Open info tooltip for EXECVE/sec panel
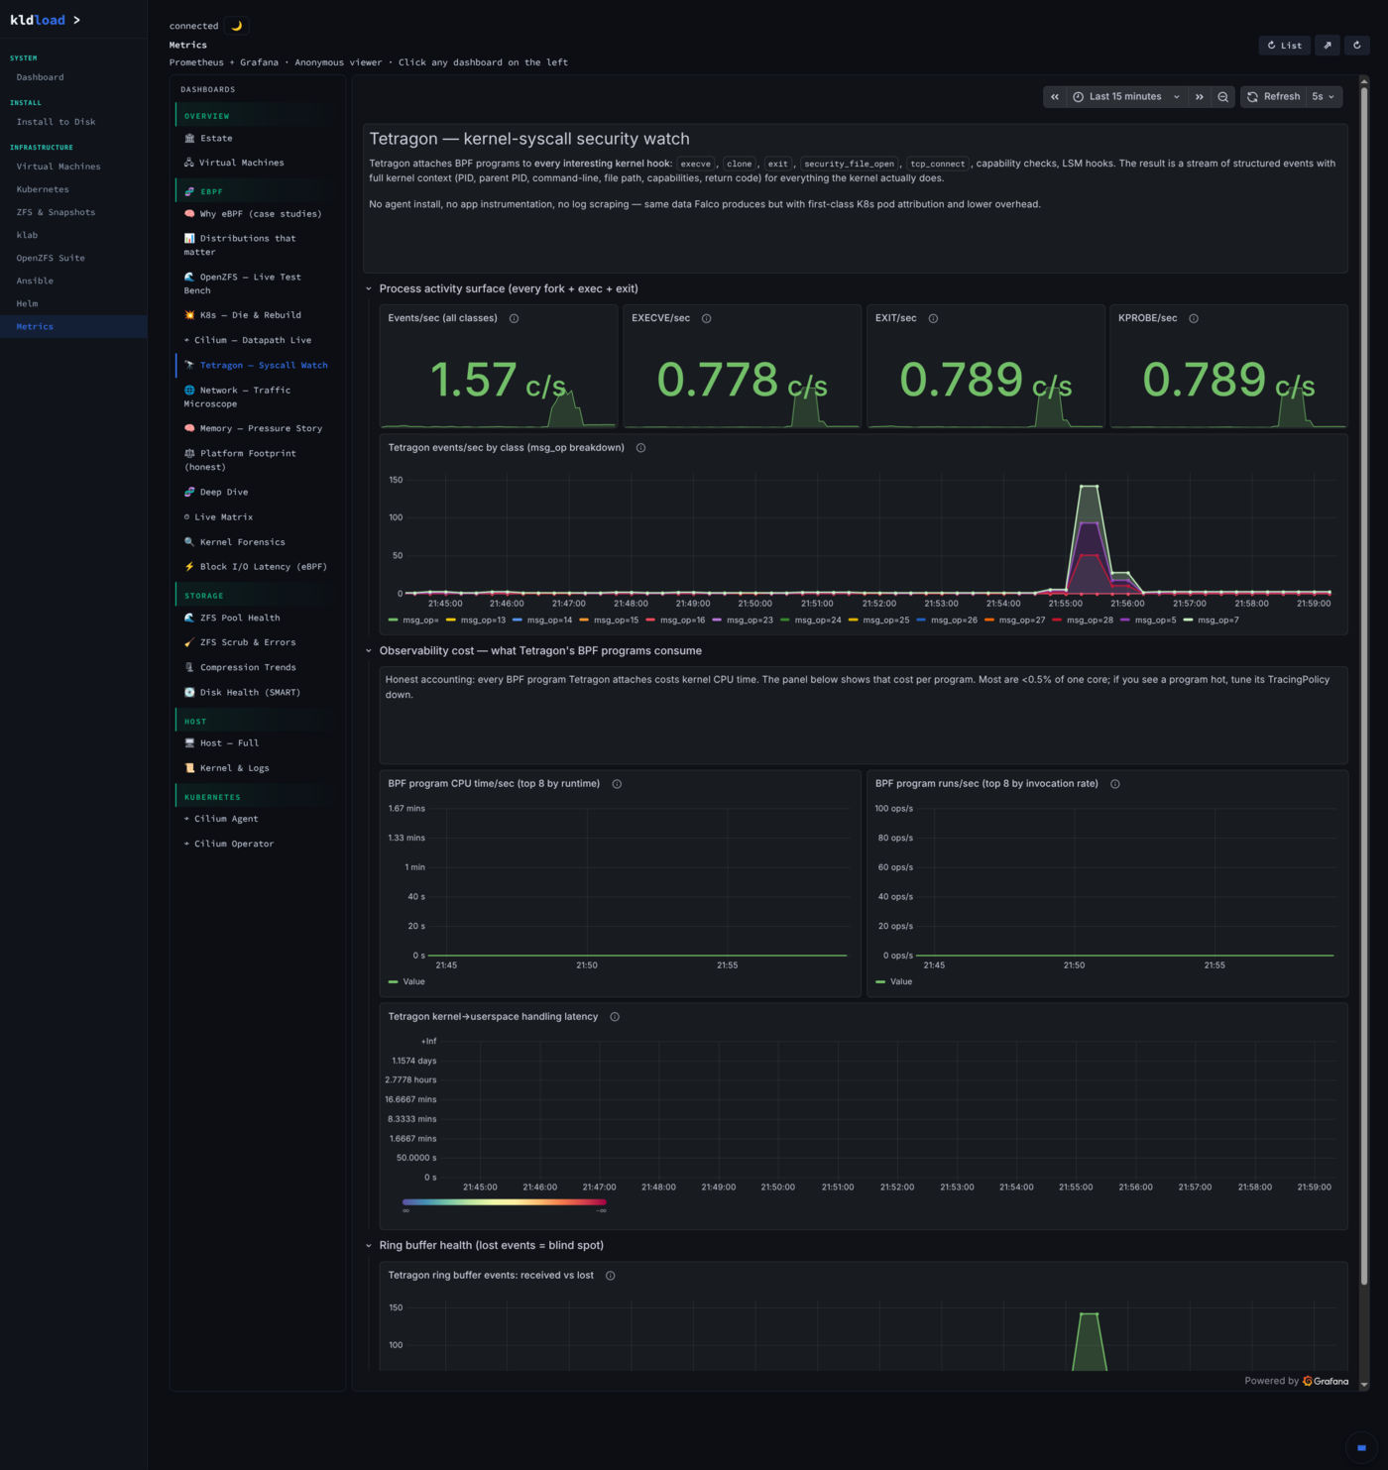The height and width of the screenshot is (1470, 1388). 706,318
